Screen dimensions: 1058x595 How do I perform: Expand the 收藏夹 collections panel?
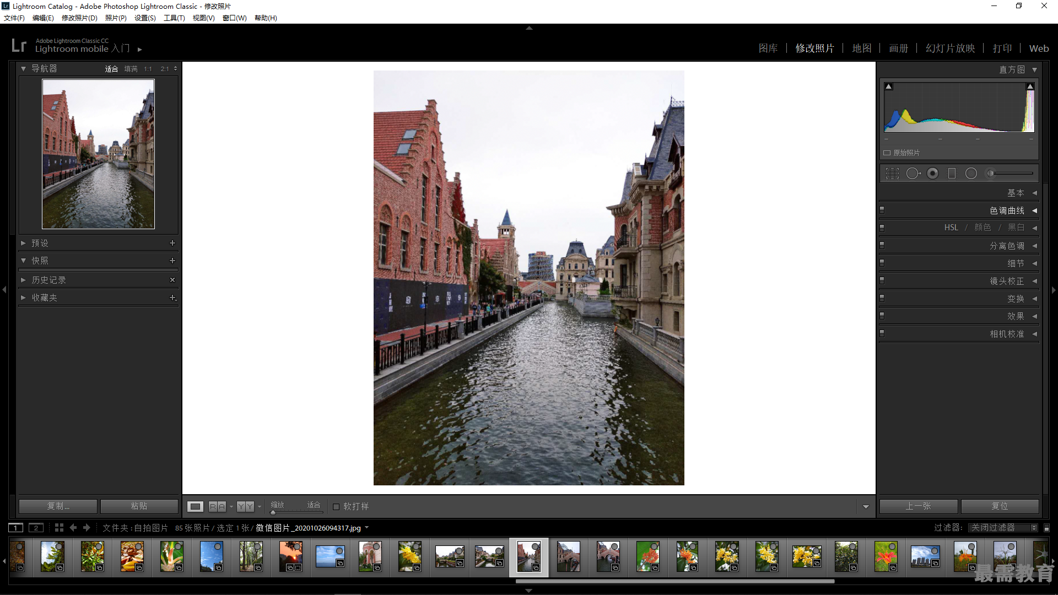(23, 297)
